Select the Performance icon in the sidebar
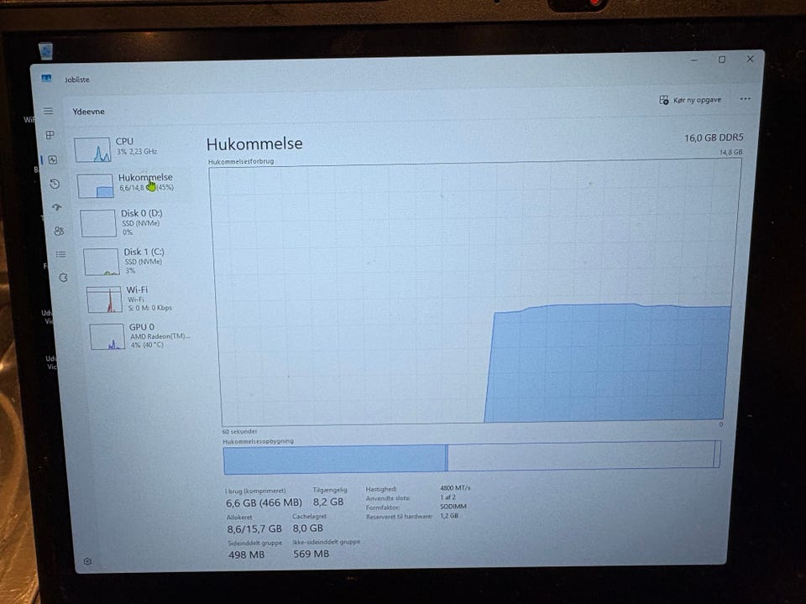 point(53,159)
